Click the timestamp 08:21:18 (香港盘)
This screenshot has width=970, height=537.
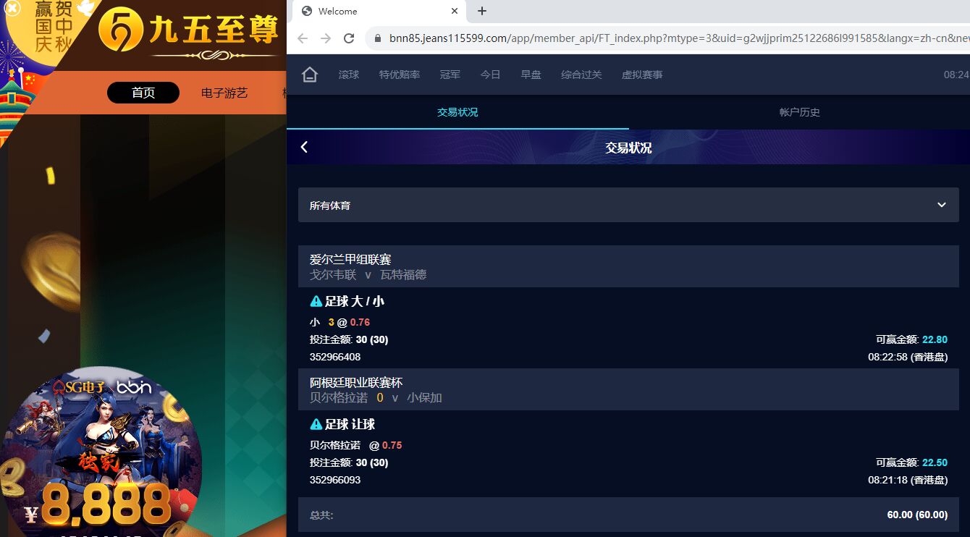click(908, 480)
